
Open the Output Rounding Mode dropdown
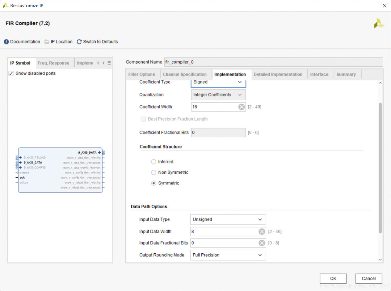click(x=228, y=255)
